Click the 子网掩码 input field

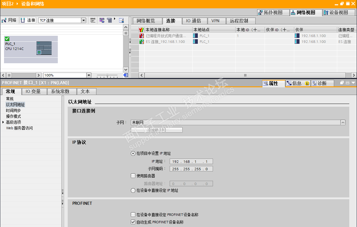click(191, 169)
